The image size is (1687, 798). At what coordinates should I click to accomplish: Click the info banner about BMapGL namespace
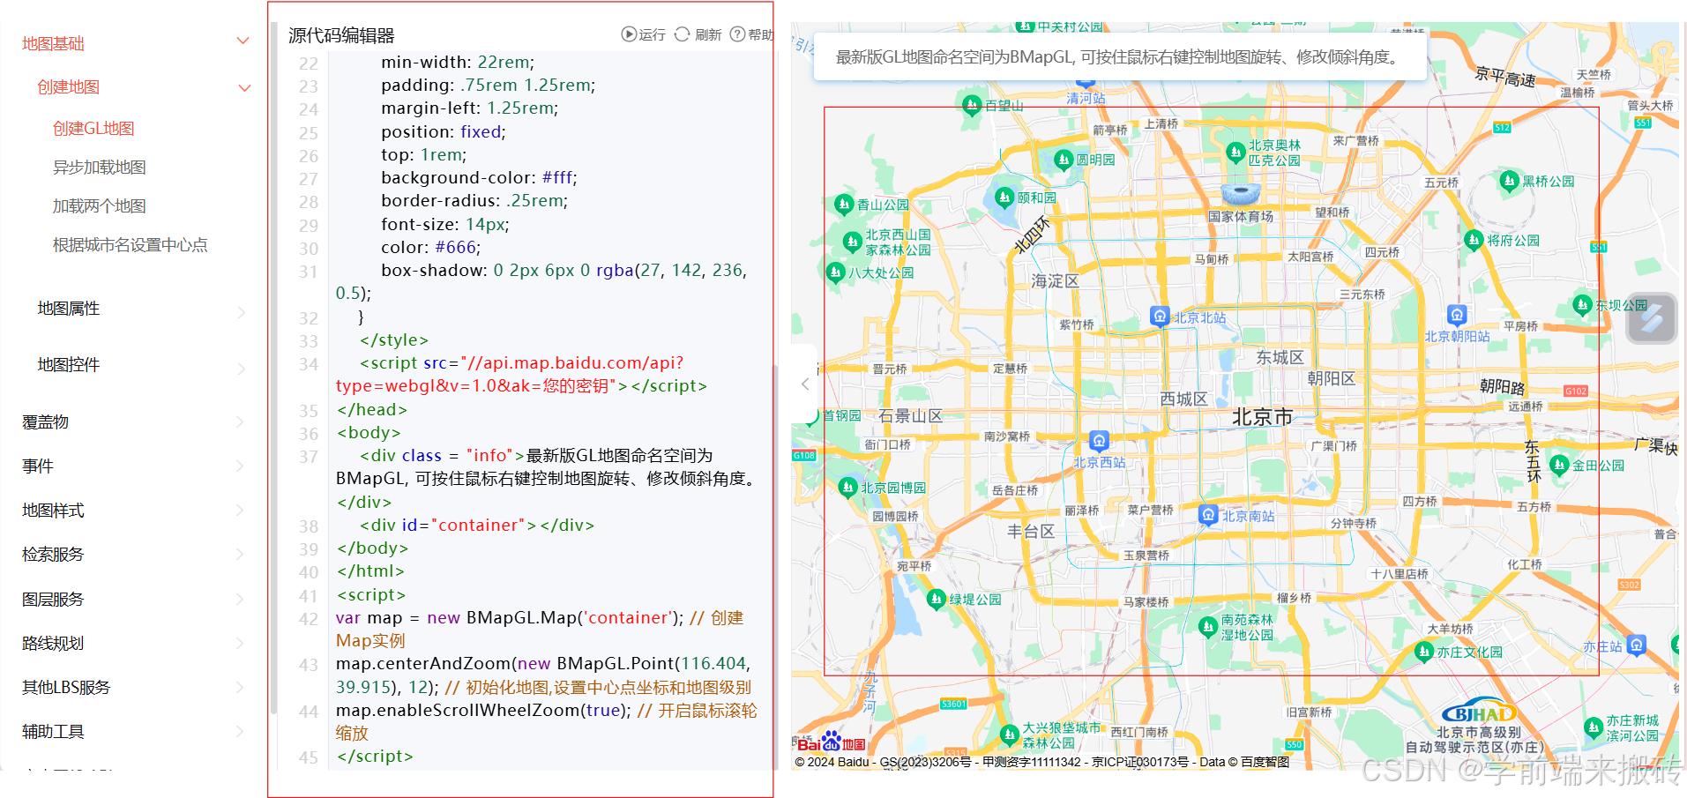point(1120,57)
